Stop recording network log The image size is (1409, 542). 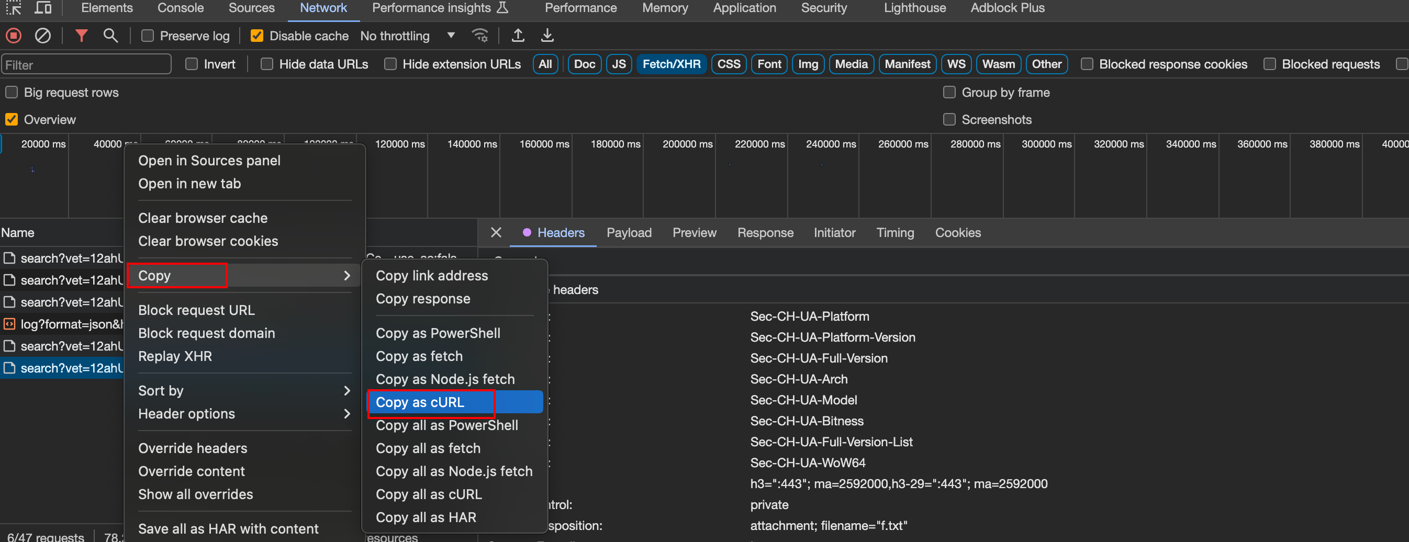(14, 36)
